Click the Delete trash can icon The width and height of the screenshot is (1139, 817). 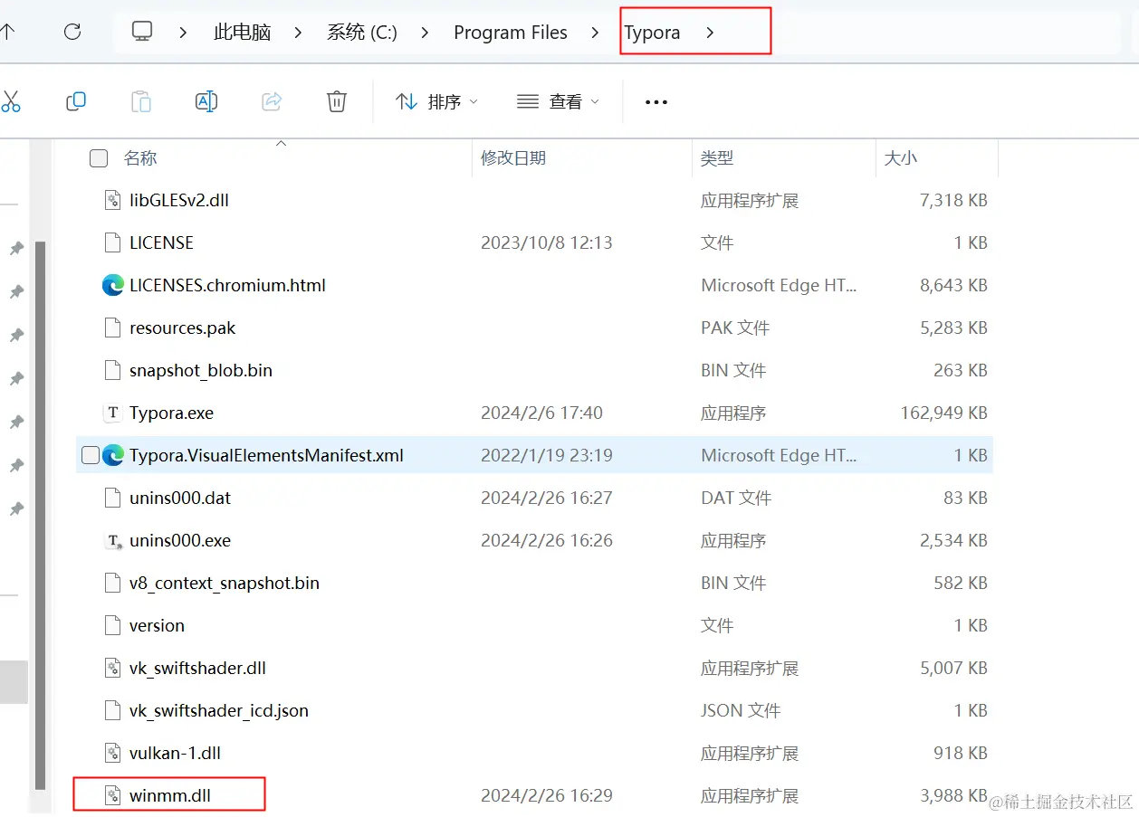pyautogui.click(x=337, y=101)
